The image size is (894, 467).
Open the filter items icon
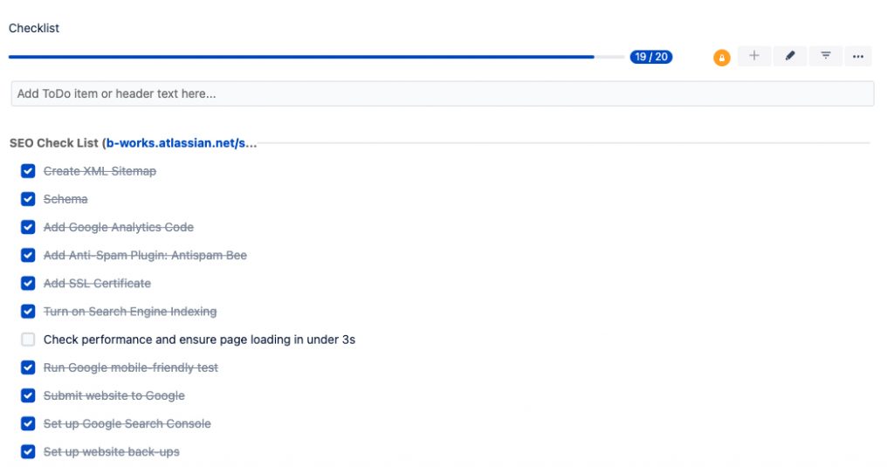click(x=826, y=56)
